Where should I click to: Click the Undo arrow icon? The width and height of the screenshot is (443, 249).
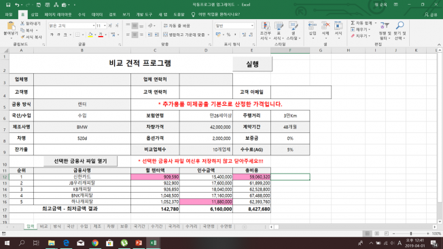coord(17,5)
